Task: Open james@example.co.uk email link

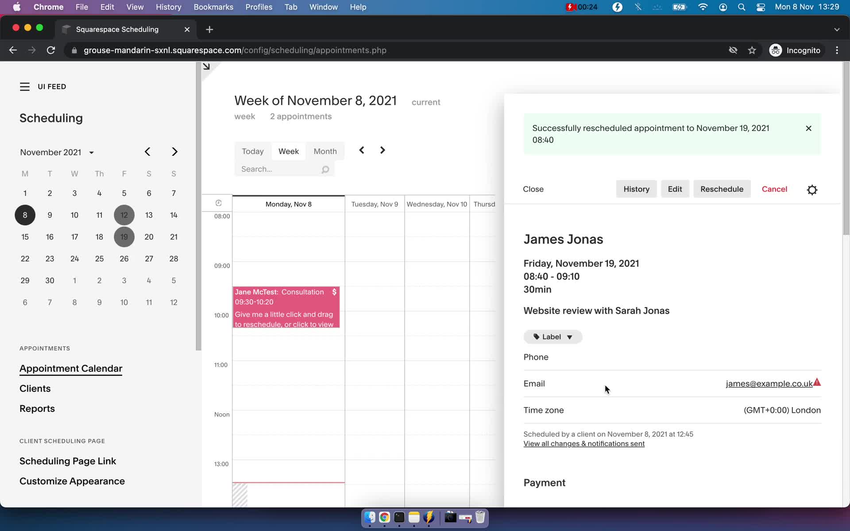Action: (769, 384)
